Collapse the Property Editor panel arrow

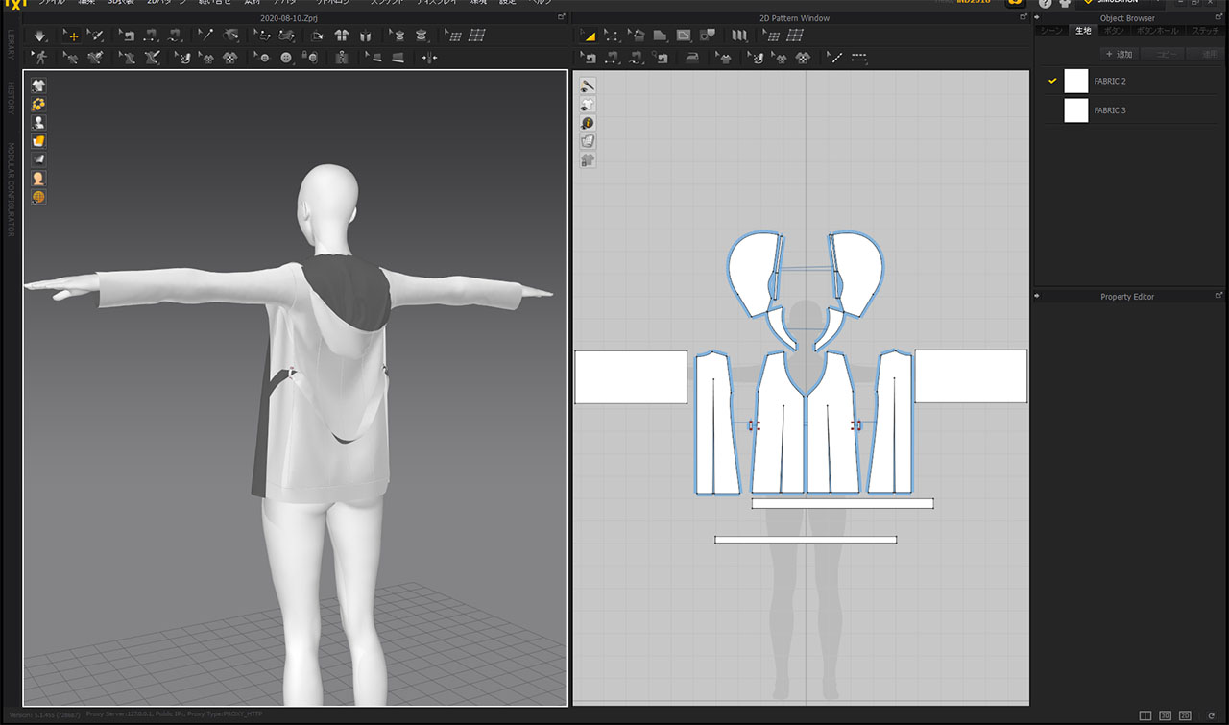[x=1037, y=296]
